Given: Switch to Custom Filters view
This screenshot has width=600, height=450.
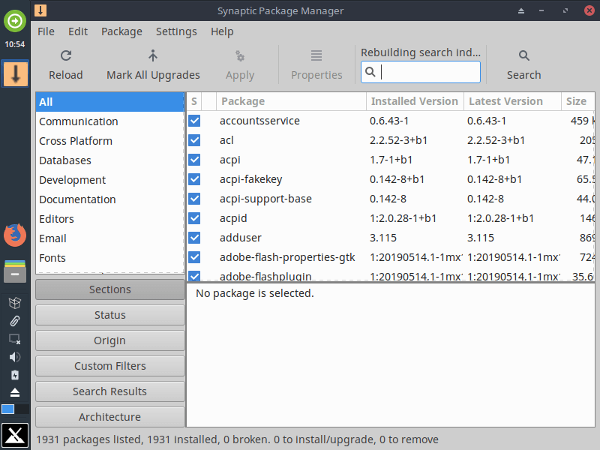Looking at the screenshot, I should [109, 365].
